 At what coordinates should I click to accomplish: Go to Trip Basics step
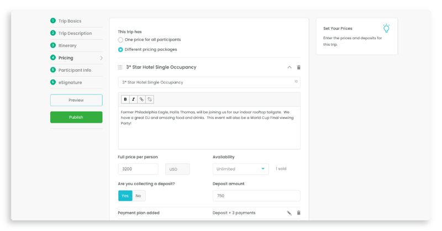pyautogui.click(x=70, y=21)
